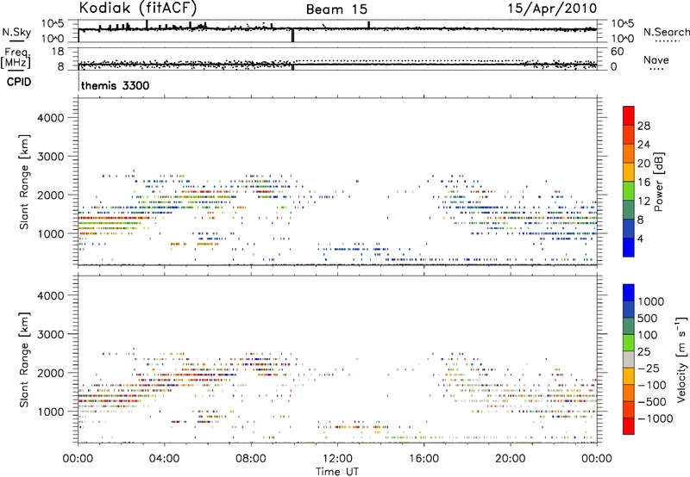Click the '2000' tick of the velocity panel
This screenshot has width=690, height=477.
tap(50, 373)
